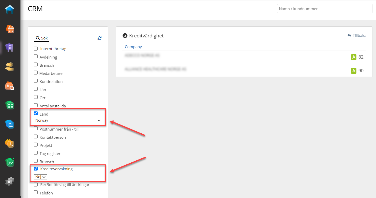Open the green chart sidebar icon
376x198 pixels.
[x=10, y=162]
